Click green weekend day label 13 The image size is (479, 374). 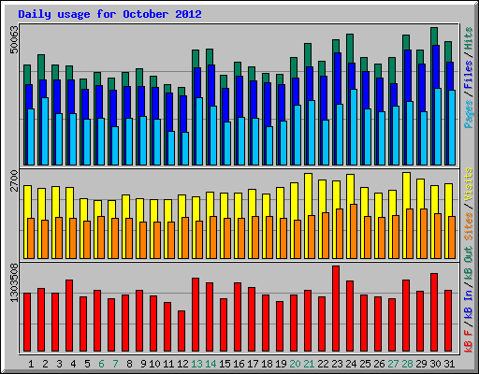[196, 364]
